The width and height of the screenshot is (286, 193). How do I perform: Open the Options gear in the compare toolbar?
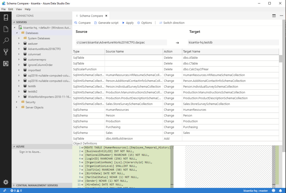(x=144, y=23)
